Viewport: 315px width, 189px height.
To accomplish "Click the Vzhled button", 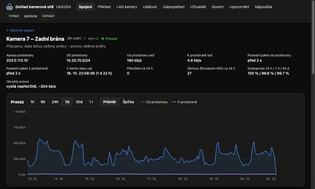I will pos(14,16).
